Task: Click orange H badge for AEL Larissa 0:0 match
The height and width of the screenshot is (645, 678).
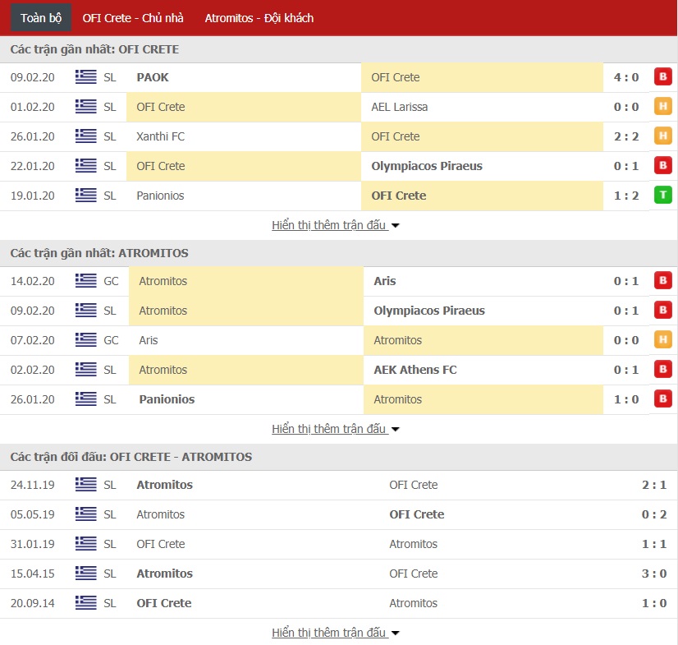Action: tap(663, 106)
